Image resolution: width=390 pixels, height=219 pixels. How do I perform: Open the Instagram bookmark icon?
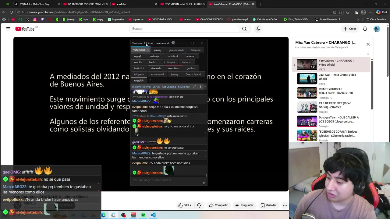pos(35,19)
